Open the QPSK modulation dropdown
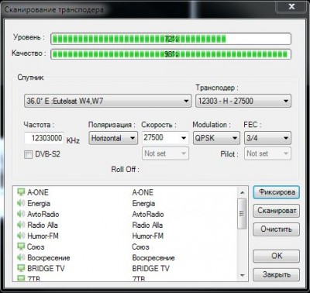Screen dimensions: 310x293 (216, 138)
